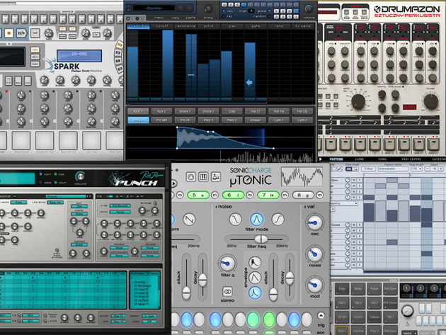Mute the Open row in pattern sequencer

tap(354, 180)
